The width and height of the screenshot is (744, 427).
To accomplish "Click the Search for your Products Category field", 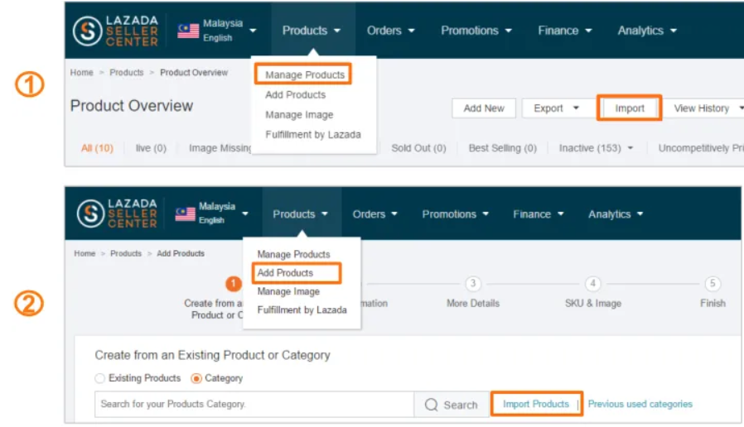I will [x=254, y=405].
